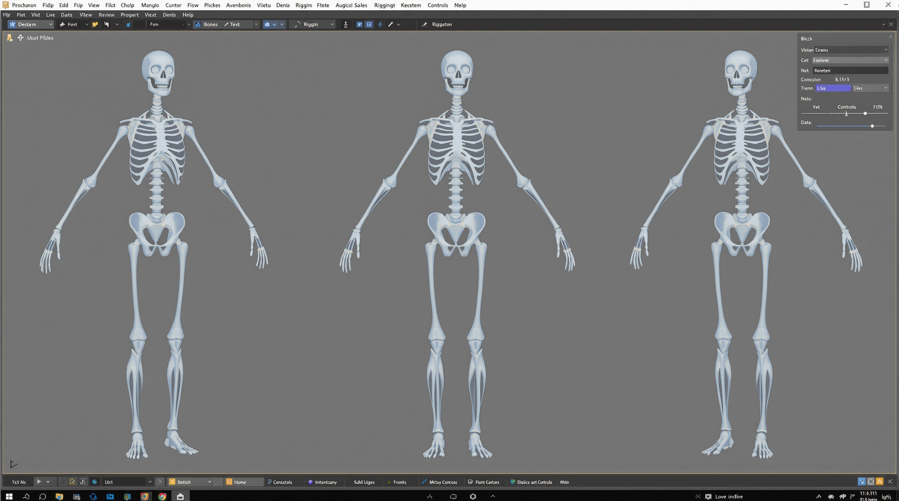Toggle the blue diagonal square button
Viewport: 899px width, 501px height.
coord(359,24)
